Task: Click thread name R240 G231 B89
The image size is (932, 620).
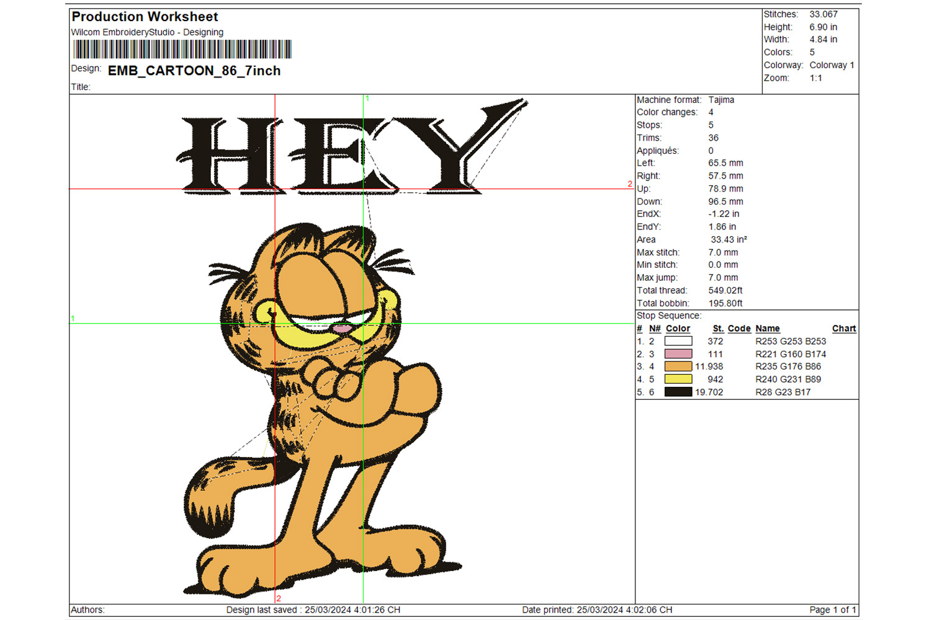Action: (788, 379)
